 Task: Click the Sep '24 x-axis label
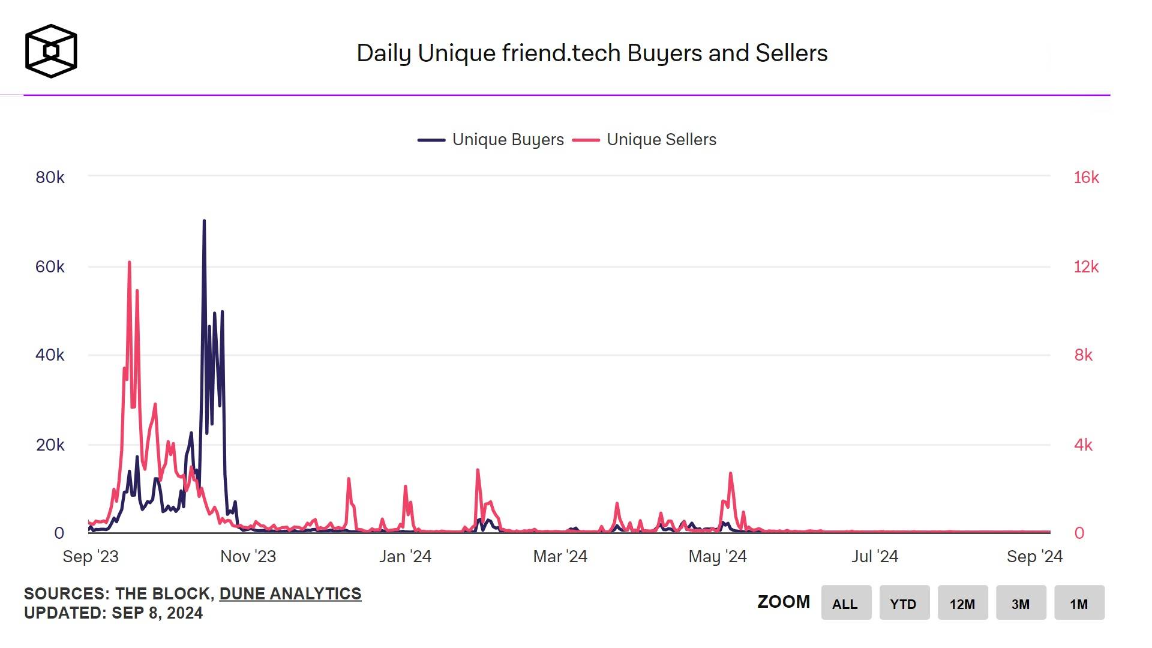1034,557
